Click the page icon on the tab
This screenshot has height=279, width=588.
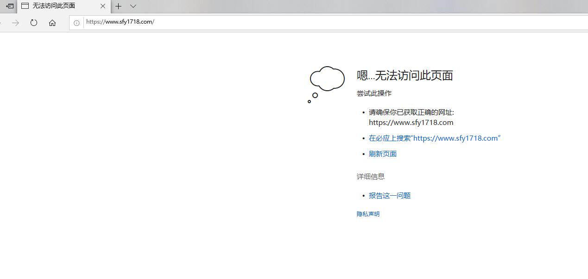[25, 6]
